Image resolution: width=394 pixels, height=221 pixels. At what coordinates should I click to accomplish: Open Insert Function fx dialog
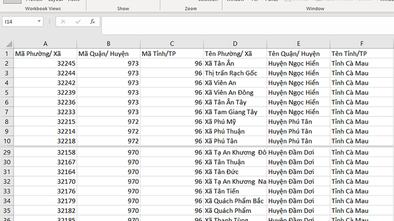[x=92, y=22]
